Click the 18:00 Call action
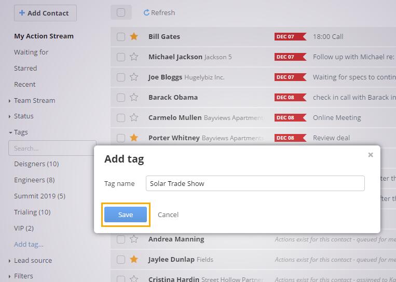 [x=328, y=37]
